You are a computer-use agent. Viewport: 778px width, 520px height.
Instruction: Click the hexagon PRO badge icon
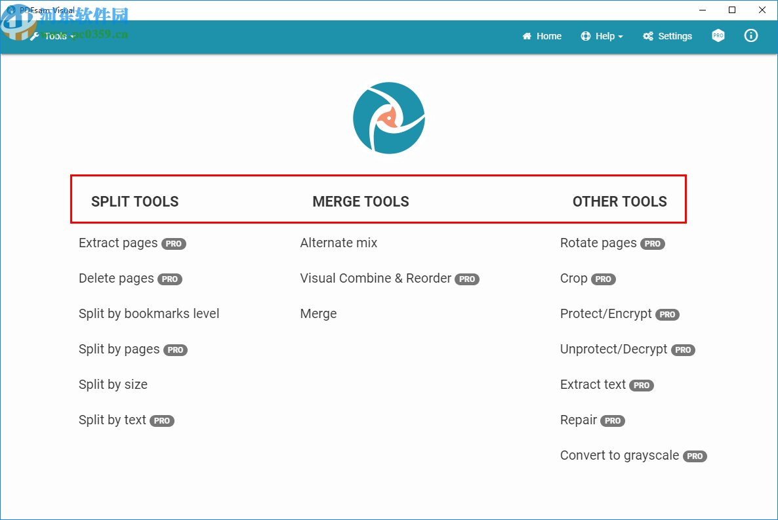[x=718, y=35]
